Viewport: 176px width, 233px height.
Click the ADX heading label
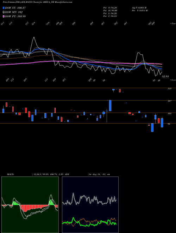(x=67, y=174)
